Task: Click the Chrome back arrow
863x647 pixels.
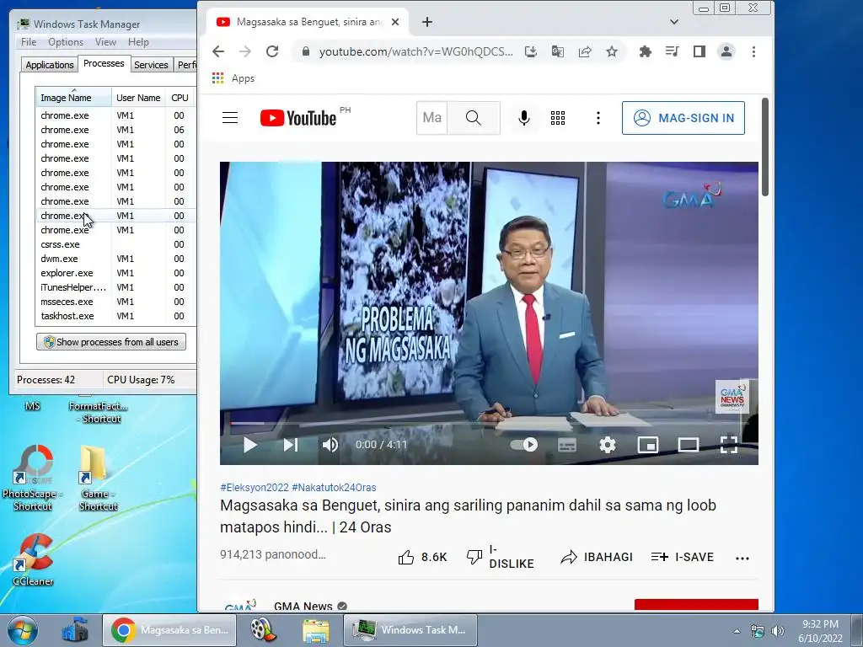Action: pyautogui.click(x=218, y=51)
